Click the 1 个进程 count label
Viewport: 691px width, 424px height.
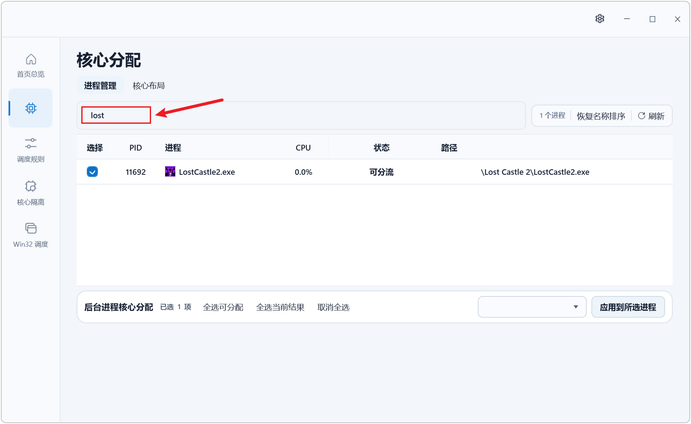pos(552,115)
